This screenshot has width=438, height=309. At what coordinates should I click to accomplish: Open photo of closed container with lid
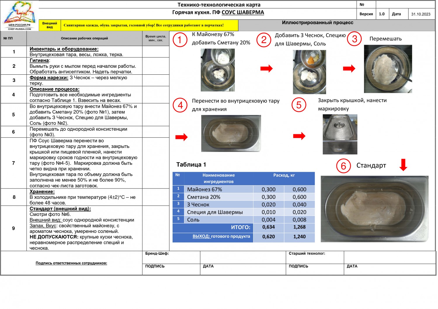point(340,134)
